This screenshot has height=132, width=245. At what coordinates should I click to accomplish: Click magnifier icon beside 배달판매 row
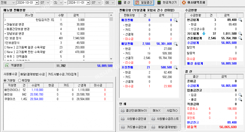click(x=175, y=44)
